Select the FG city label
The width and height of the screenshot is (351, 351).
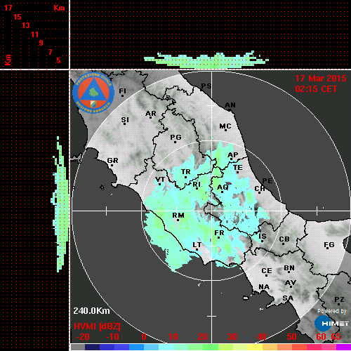329,245
